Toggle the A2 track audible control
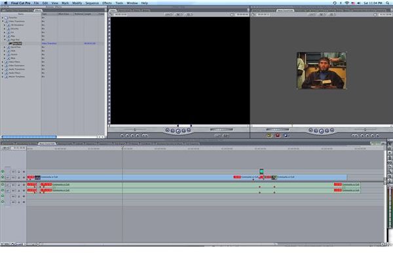Viewport: 393px width, 253px height. [3, 190]
